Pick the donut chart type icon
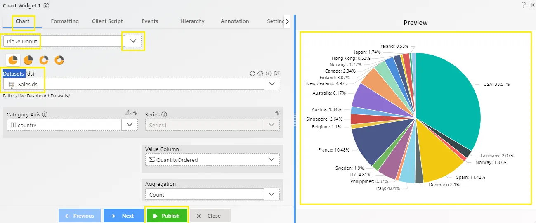 point(44,60)
